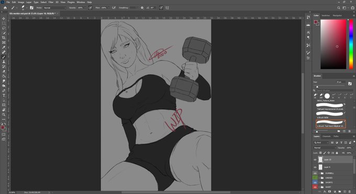Switch to the Channels tab
Image resolution: width=356 pixels, height=194 pixels.
coord(327,136)
